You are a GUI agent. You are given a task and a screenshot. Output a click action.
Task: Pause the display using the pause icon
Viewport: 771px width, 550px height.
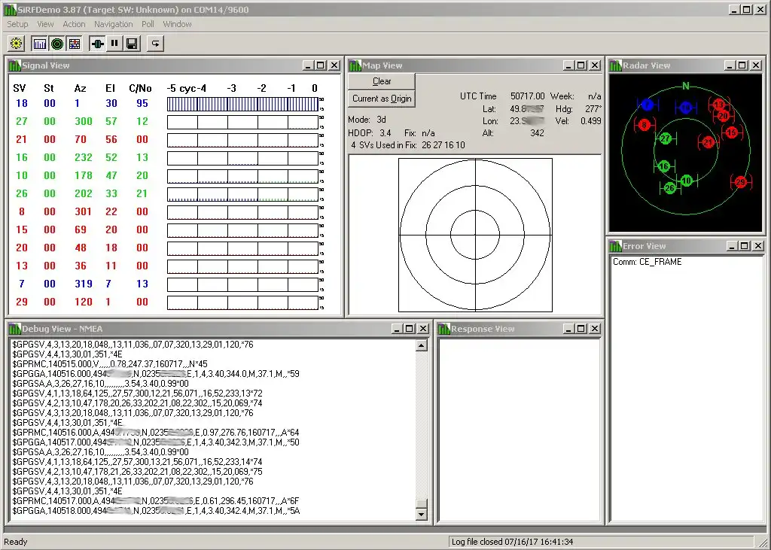[x=114, y=44]
